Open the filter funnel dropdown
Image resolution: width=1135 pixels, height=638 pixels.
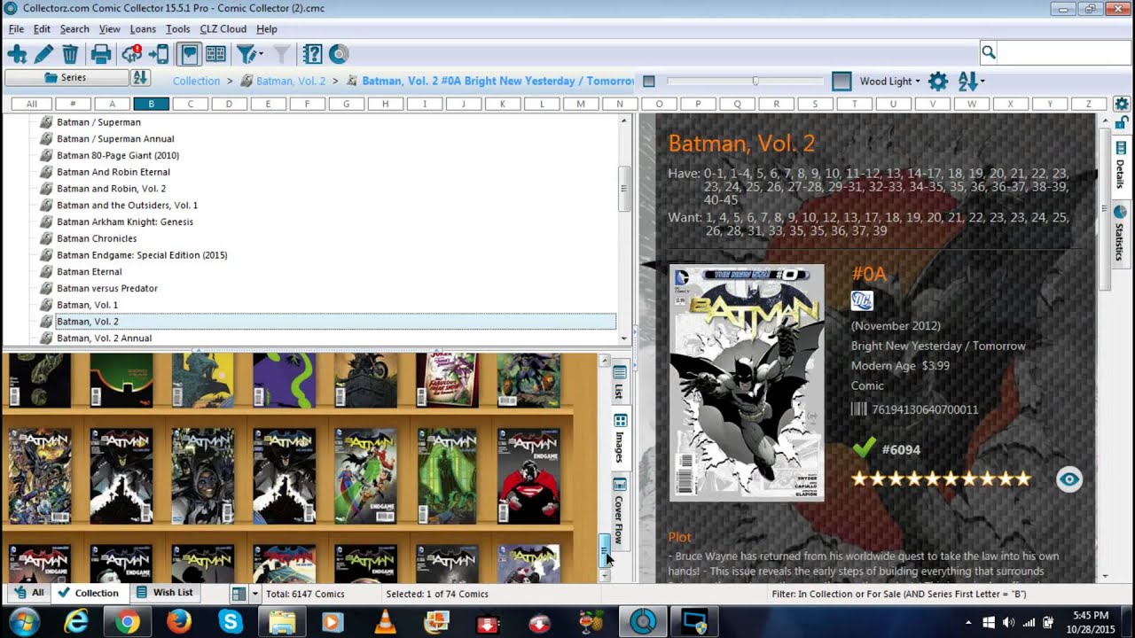[248, 54]
